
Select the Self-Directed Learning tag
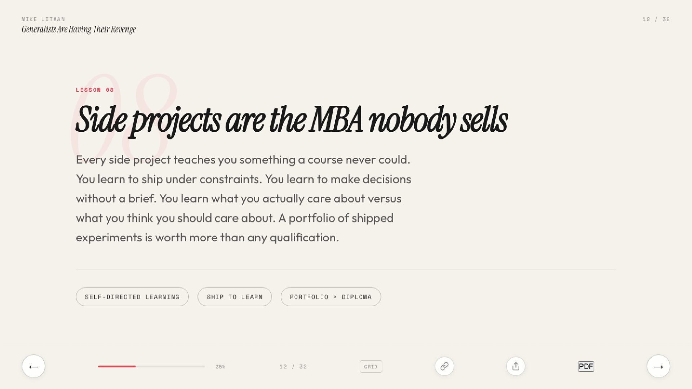pyautogui.click(x=132, y=297)
